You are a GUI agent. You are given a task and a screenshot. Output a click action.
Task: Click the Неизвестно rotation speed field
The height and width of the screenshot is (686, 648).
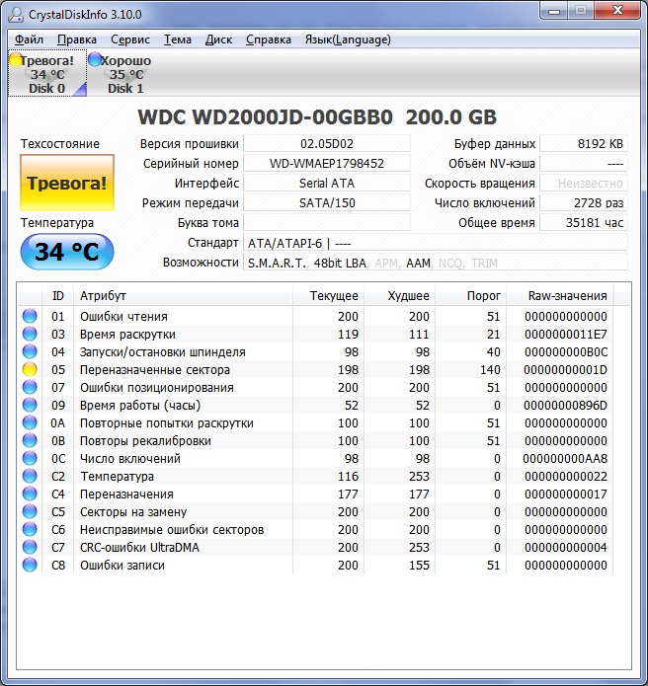[584, 183]
